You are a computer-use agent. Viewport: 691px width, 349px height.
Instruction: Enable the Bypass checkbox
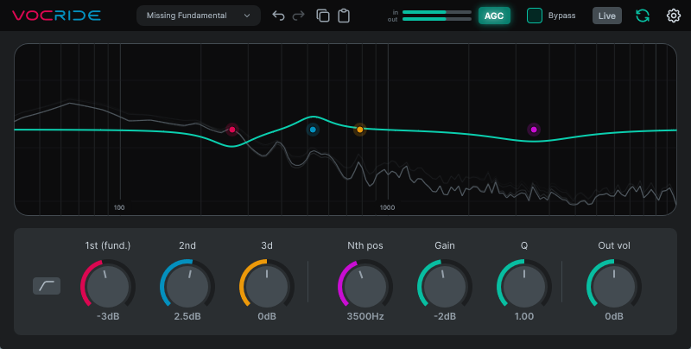click(x=535, y=16)
